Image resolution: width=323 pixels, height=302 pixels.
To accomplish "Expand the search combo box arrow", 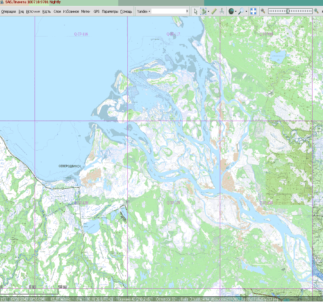I will point(187,12).
